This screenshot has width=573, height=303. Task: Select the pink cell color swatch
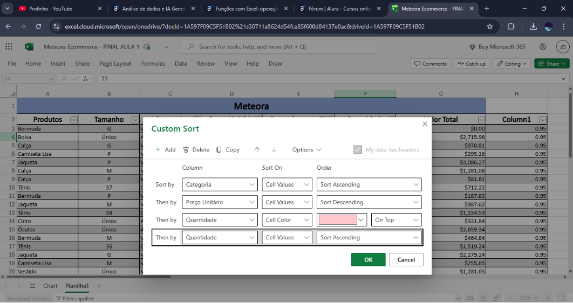[x=338, y=220]
